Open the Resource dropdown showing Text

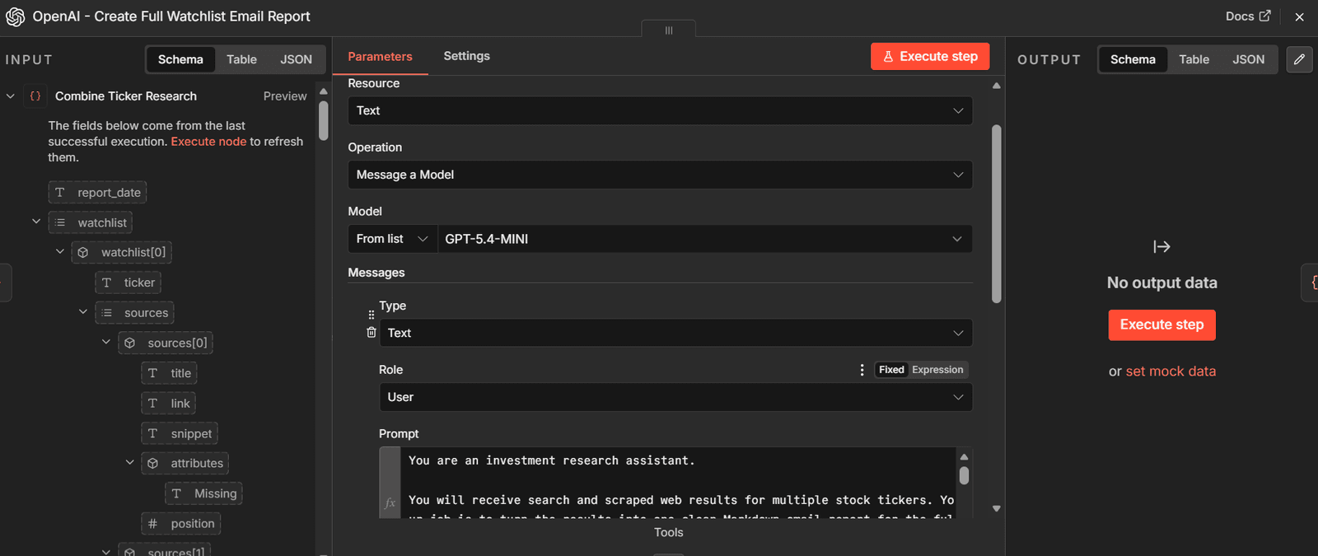click(660, 110)
